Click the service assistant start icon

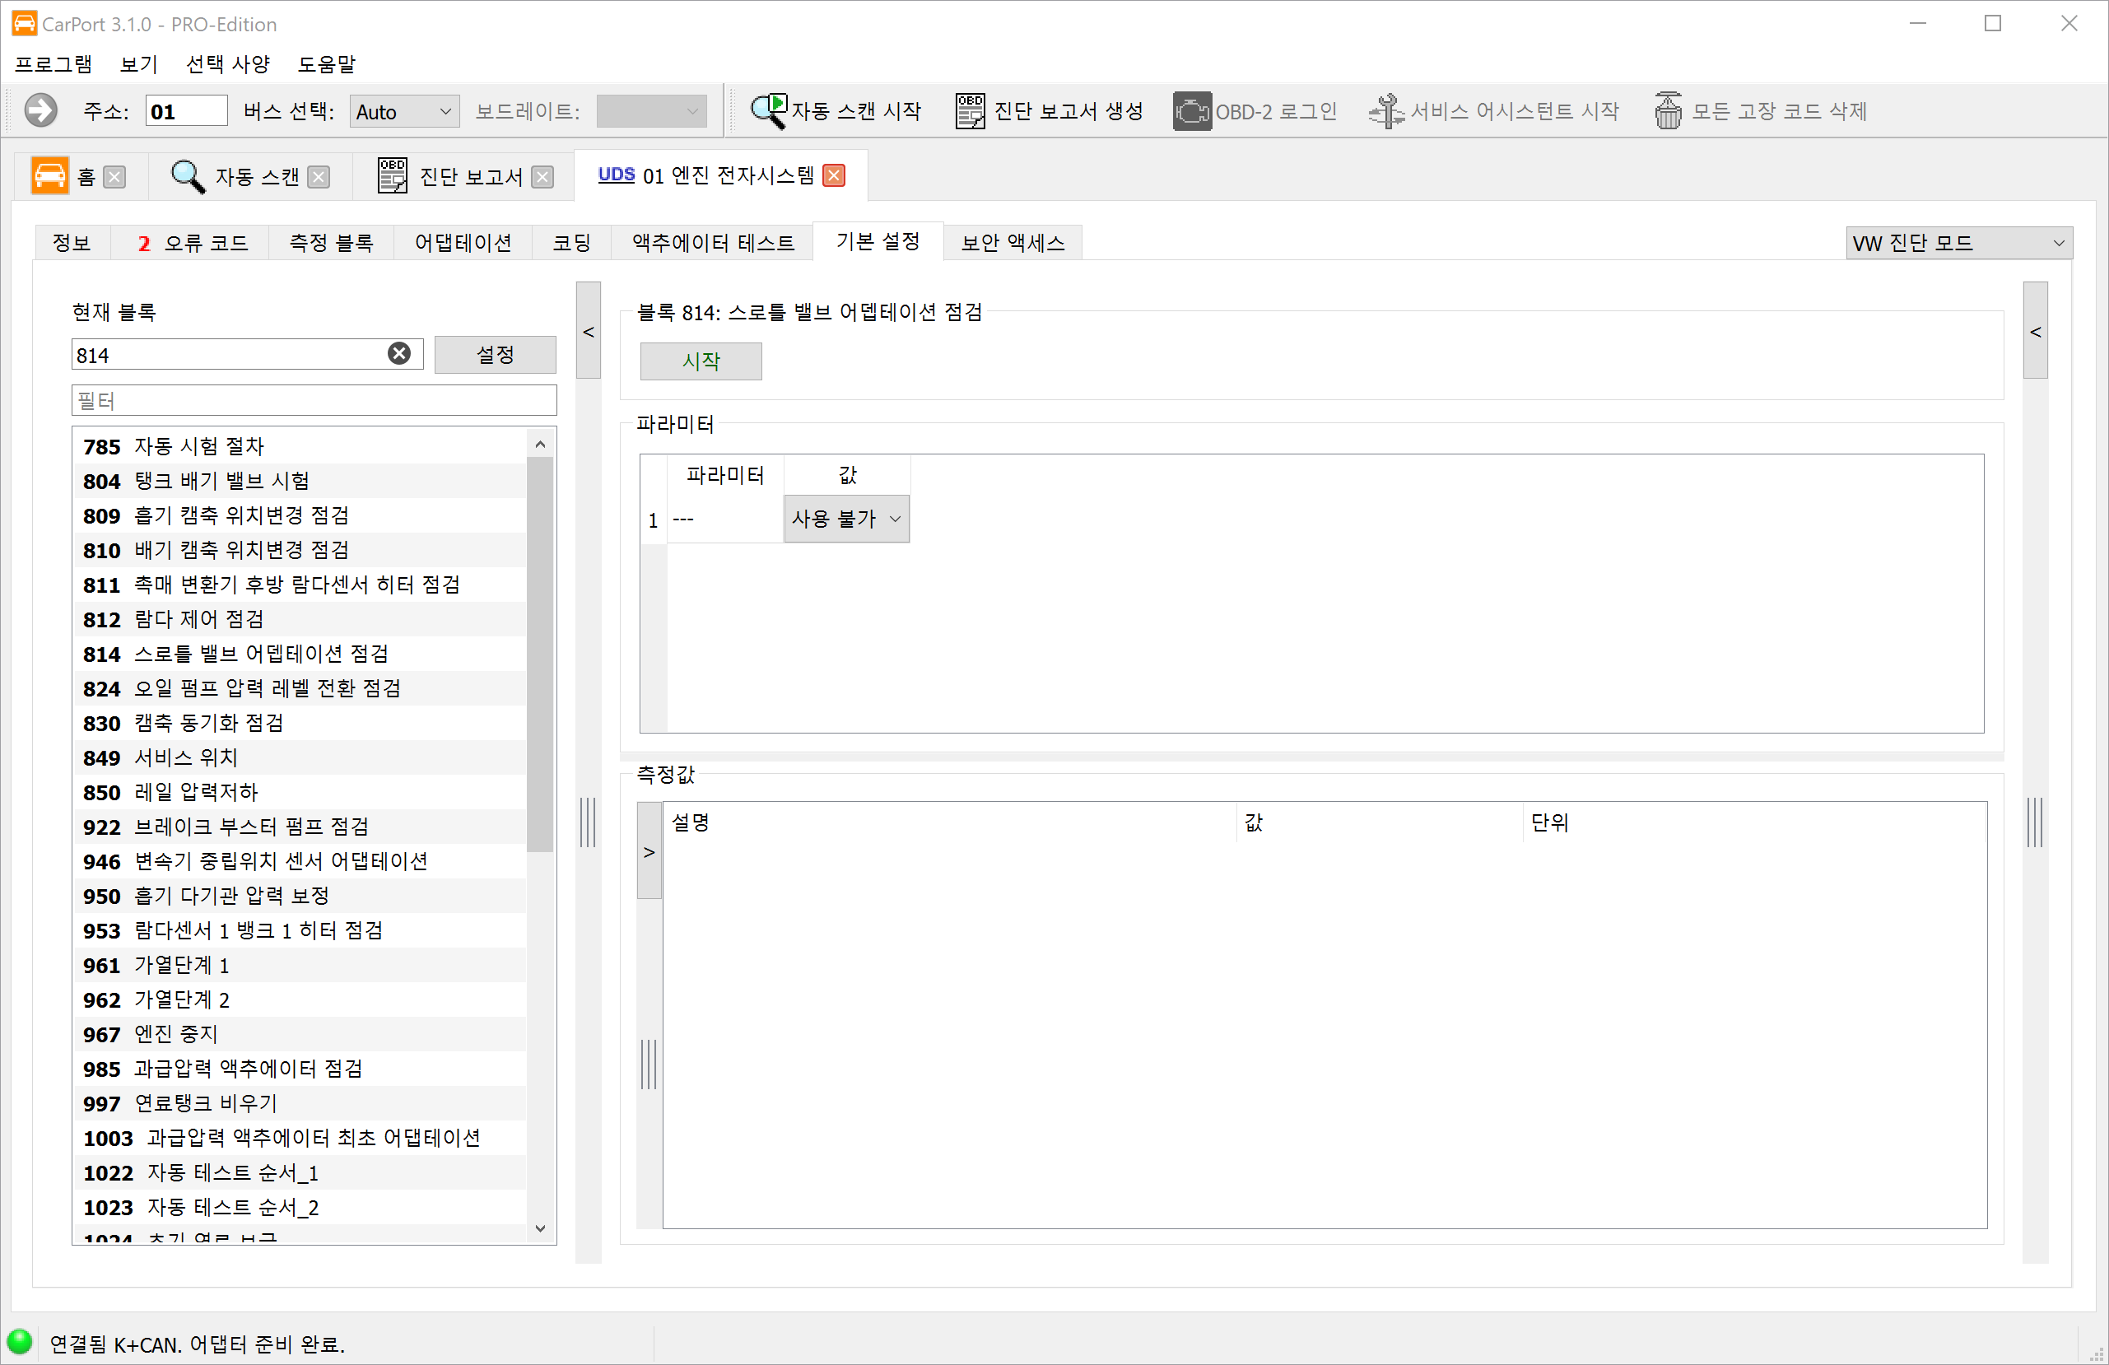pyautogui.click(x=1386, y=111)
